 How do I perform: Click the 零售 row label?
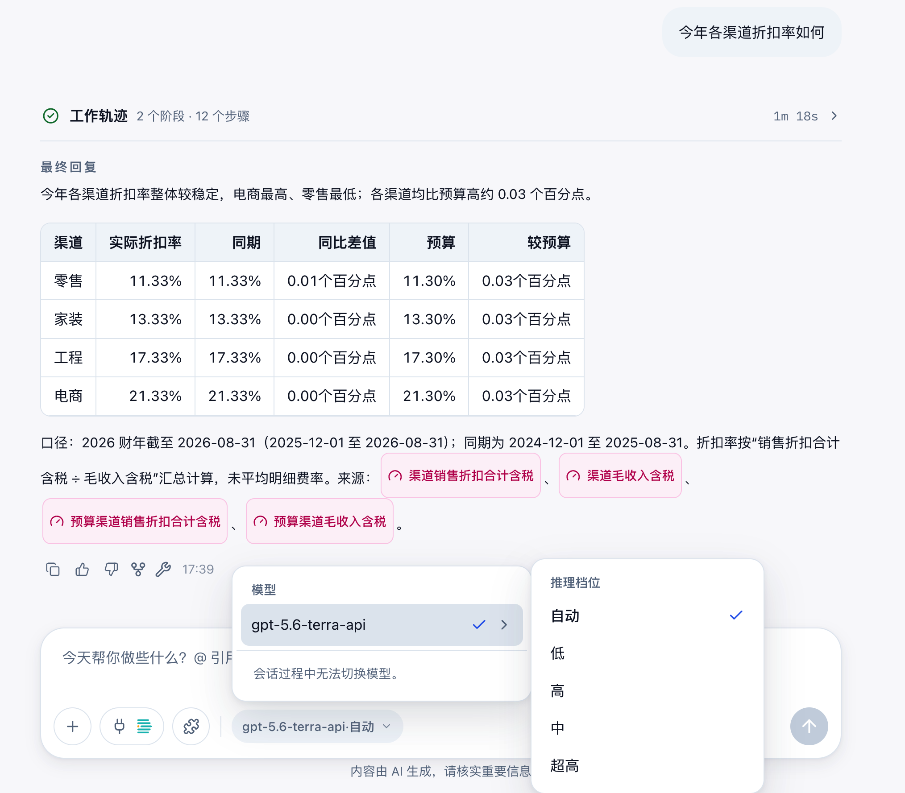pyautogui.click(x=68, y=281)
